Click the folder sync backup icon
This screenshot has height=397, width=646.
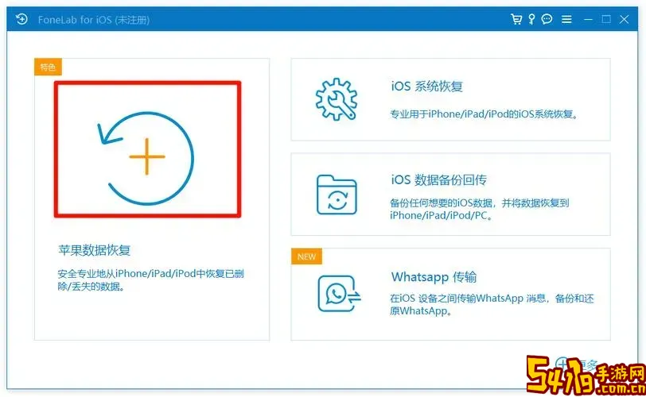coord(337,195)
